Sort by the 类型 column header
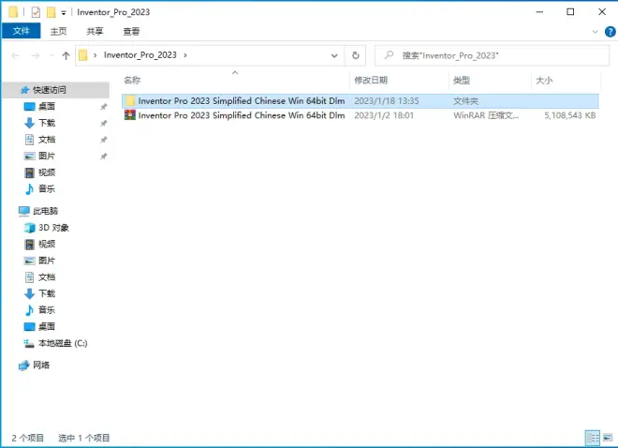 [461, 80]
